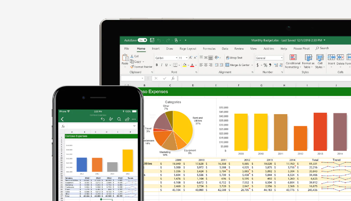Click the Save icon in title bar
351x201 pixels.
[x=152, y=40]
